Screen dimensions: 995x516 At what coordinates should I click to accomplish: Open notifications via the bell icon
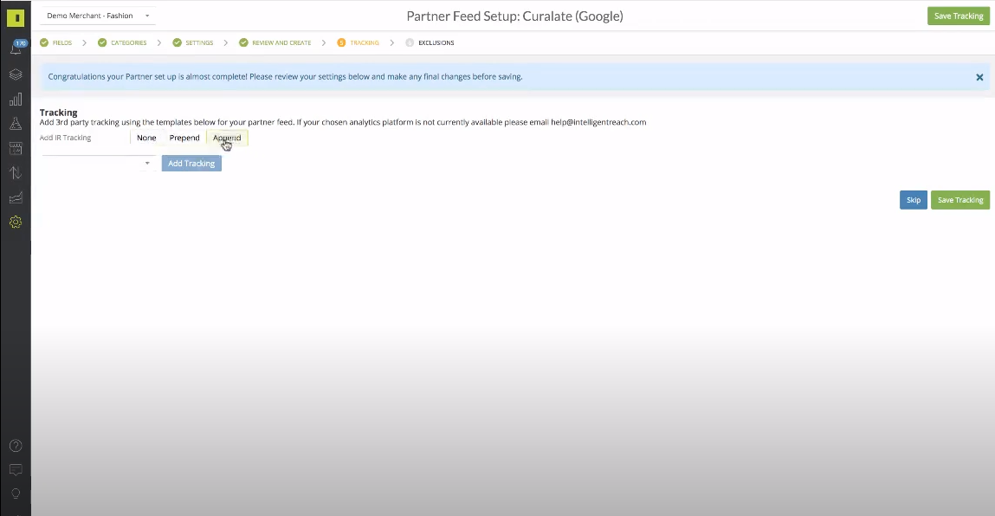click(15, 49)
